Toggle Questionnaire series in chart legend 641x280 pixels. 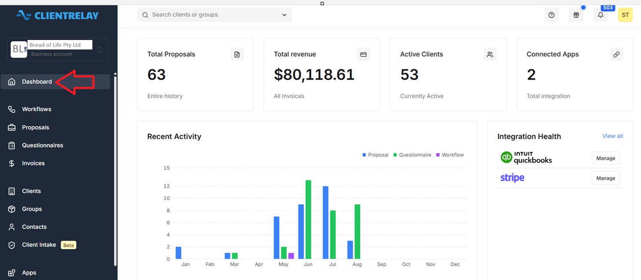coord(412,155)
